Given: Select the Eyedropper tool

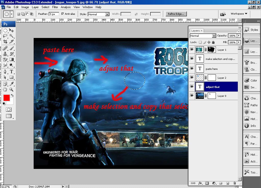Looking at the screenshot, I should [11, 84].
